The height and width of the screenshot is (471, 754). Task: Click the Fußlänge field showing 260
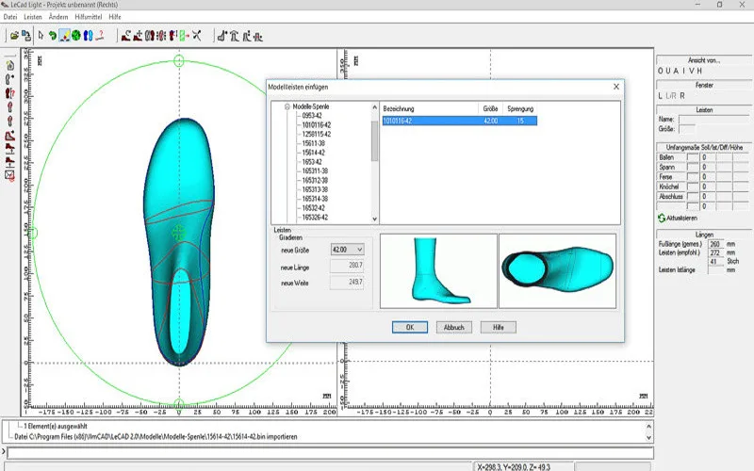point(716,244)
